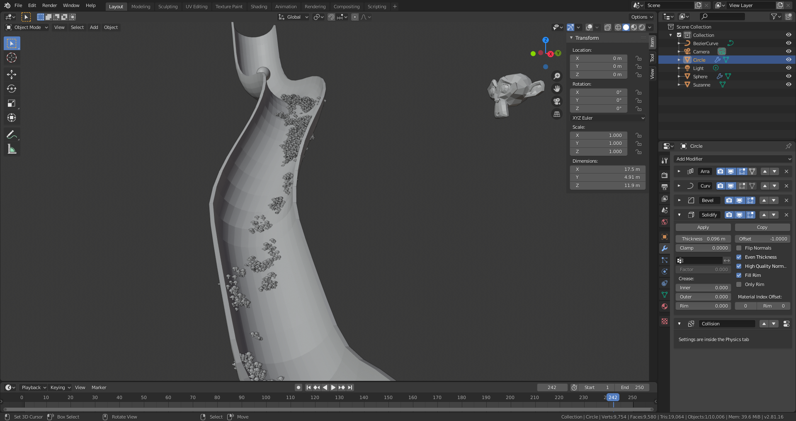Enable Only Rim checkbox
The width and height of the screenshot is (796, 421).
[x=739, y=284]
